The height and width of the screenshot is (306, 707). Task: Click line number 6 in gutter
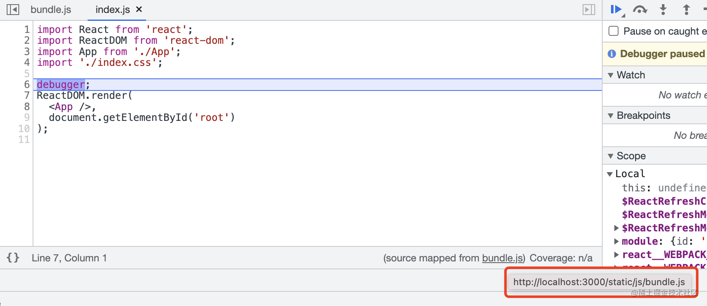tap(27, 85)
